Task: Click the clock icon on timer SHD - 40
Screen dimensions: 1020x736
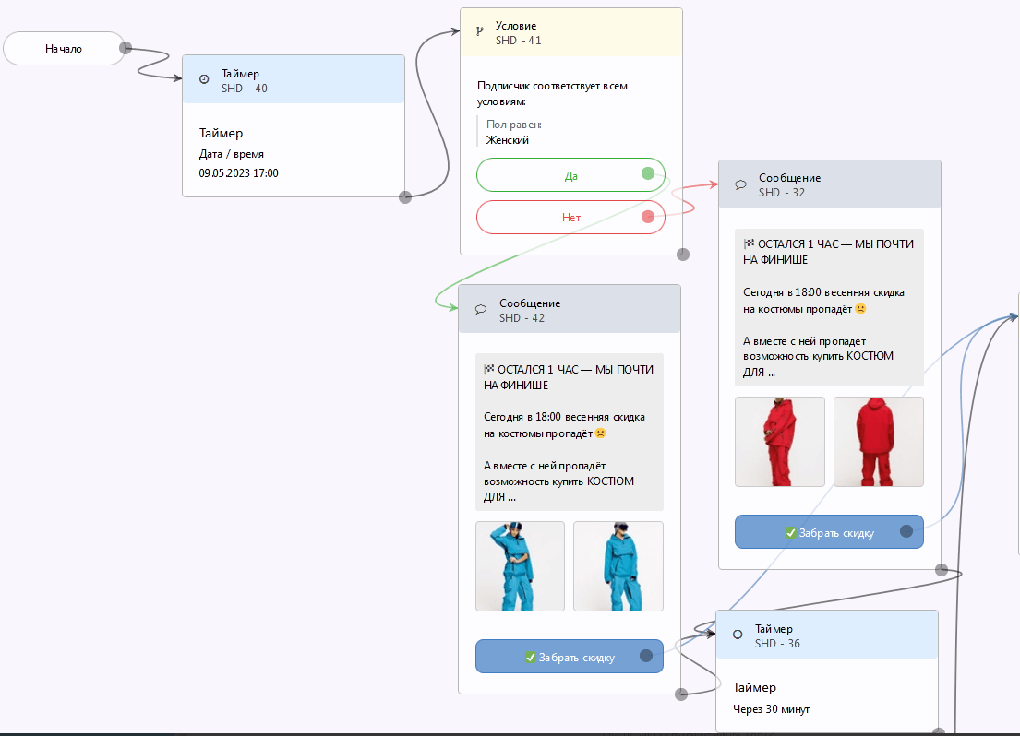Action: point(204,80)
